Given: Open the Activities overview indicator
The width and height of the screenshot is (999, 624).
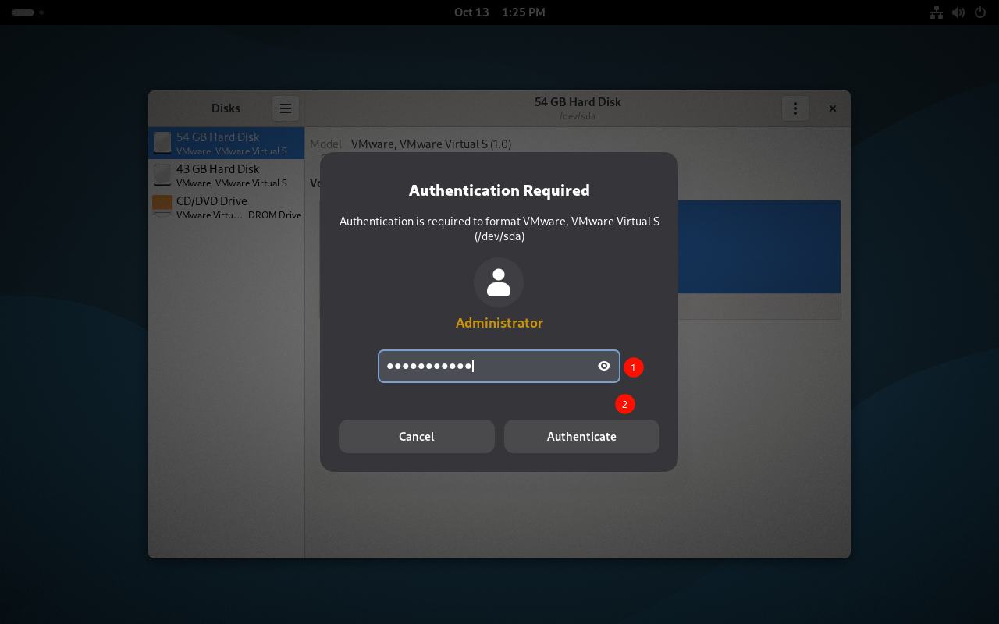Looking at the screenshot, I should point(27,12).
